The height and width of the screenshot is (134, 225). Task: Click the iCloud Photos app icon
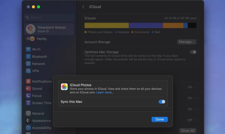[x=64, y=87]
